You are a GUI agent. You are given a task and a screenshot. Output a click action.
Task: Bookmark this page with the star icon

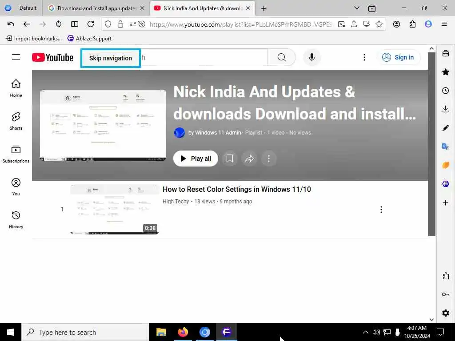tap(379, 24)
